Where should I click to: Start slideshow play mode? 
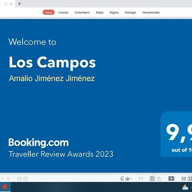click(x=171, y=178)
